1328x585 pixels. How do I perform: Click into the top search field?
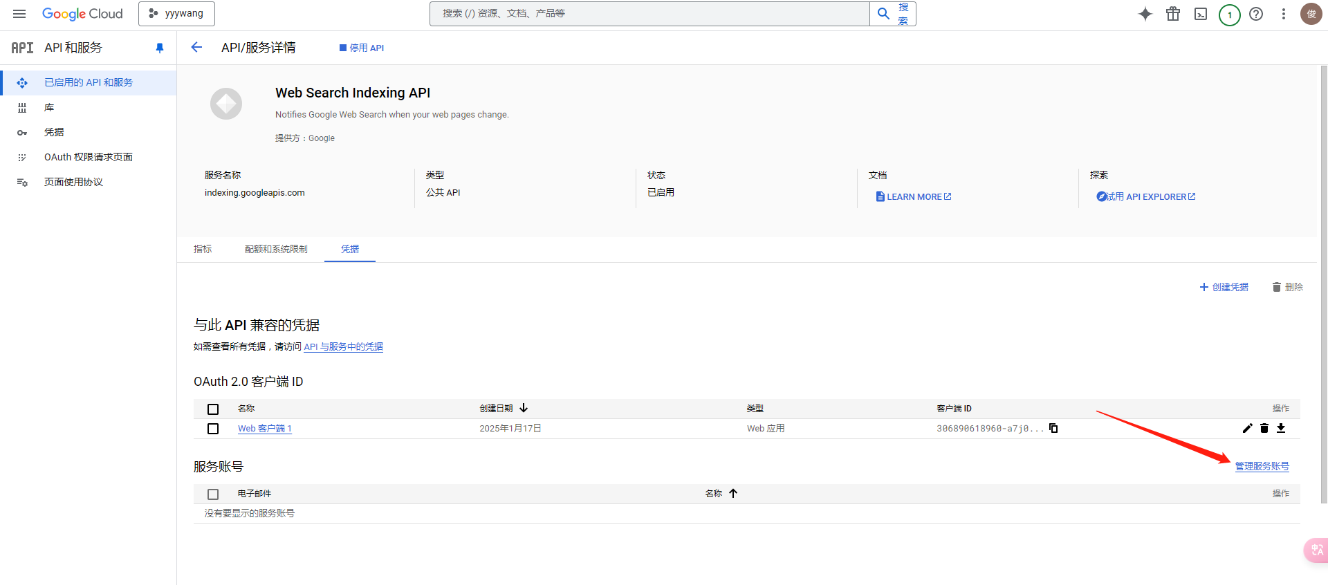[649, 14]
